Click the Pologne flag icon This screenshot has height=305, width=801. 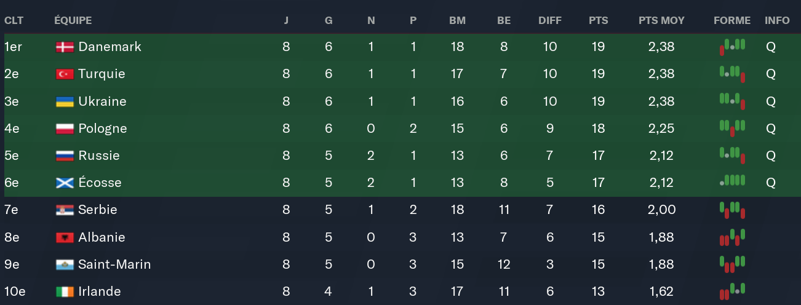(65, 129)
